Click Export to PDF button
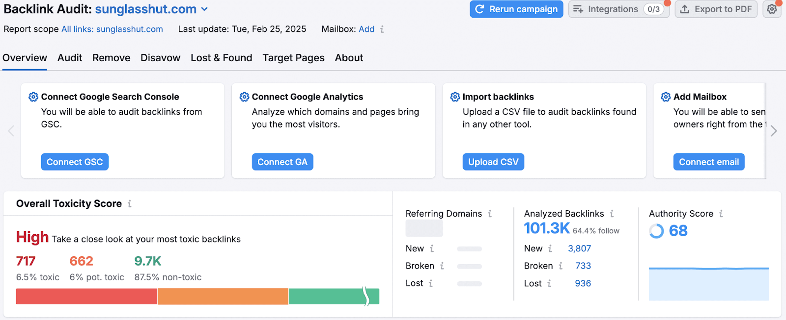Image resolution: width=786 pixels, height=320 pixels. pos(716,9)
